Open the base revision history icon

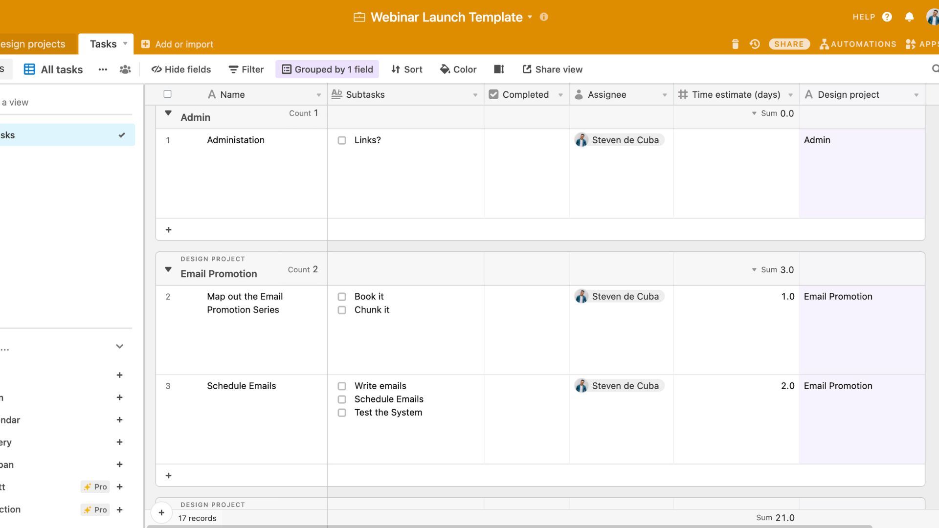coord(755,44)
